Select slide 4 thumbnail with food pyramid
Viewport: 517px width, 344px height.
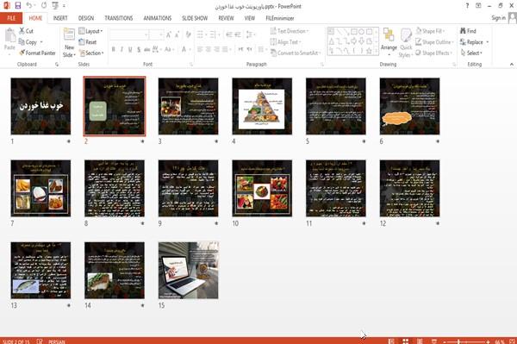262,106
